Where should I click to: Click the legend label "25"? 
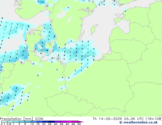click(x=50, y=124)
